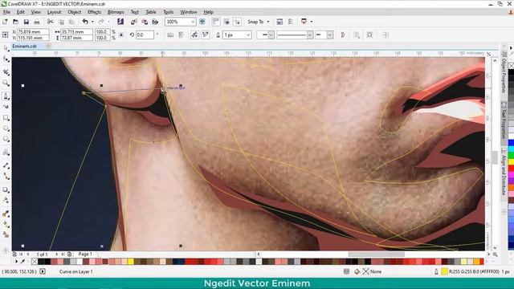The width and height of the screenshot is (514, 289).
Task: Open the Search content icon
Action: pyautogui.click(x=120, y=22)
